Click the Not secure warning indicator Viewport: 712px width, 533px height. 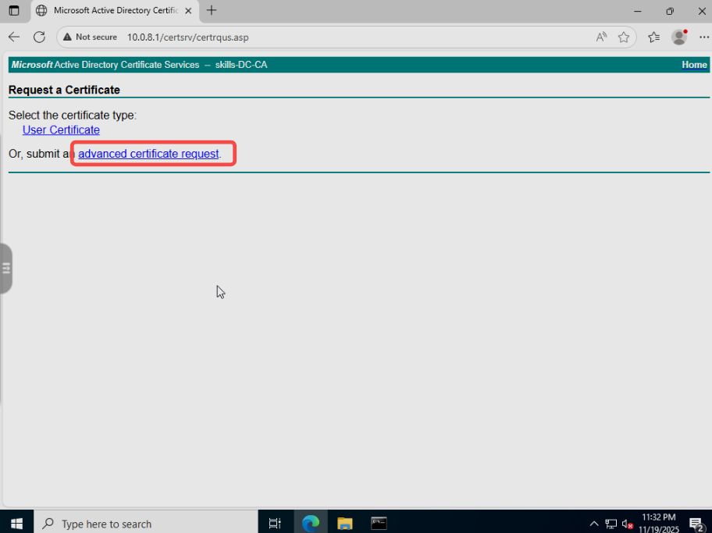pyautogui.click(x=91, y=37)
